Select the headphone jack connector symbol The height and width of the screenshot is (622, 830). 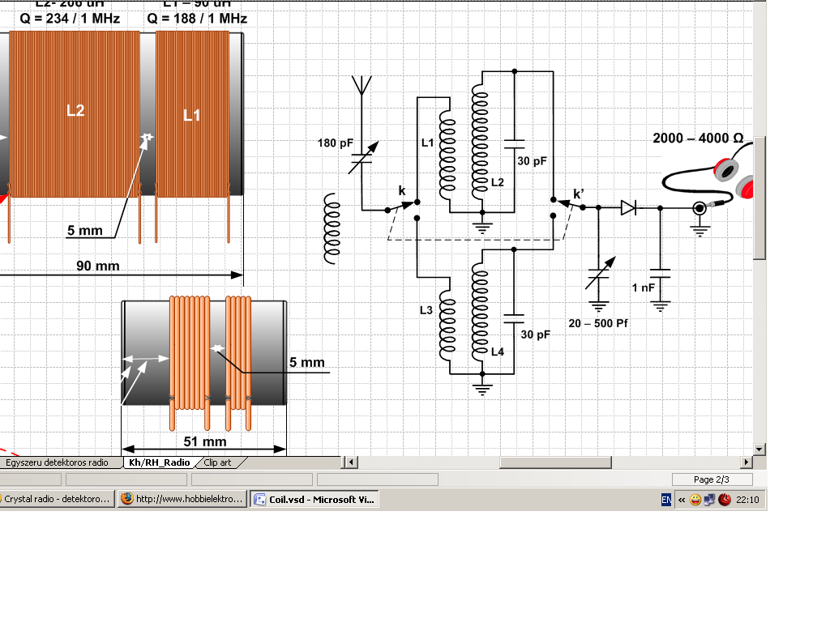pyautogui.click(x=700, y=208)
